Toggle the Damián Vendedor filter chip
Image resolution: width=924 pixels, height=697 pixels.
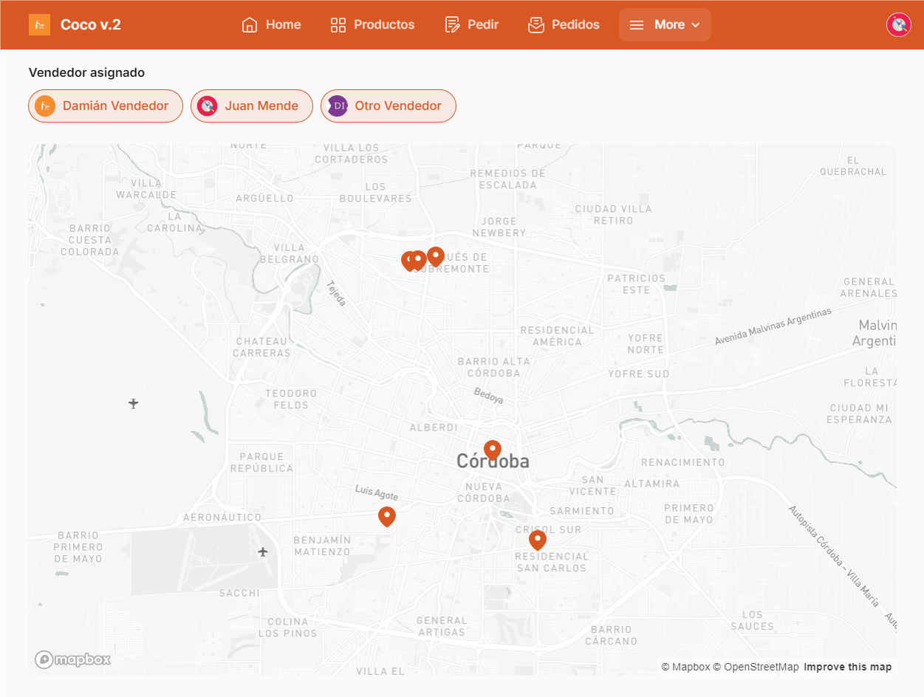click(105, 106)
